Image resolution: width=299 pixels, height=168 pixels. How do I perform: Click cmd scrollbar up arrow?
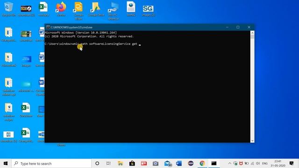pos(252,33)
